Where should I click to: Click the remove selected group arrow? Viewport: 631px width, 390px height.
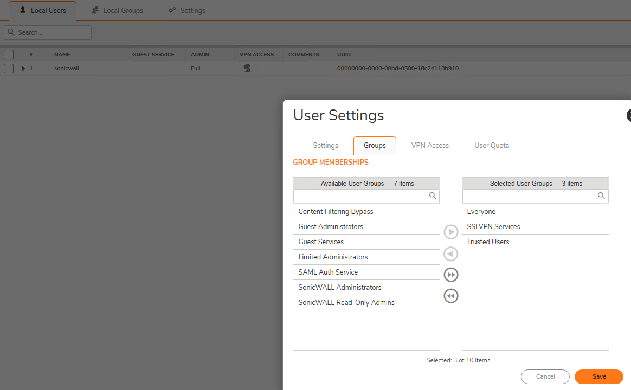click(451, 254)
